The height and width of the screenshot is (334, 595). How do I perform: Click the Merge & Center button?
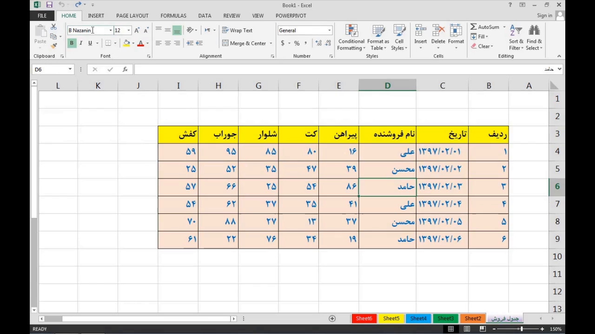pos(244,43)
